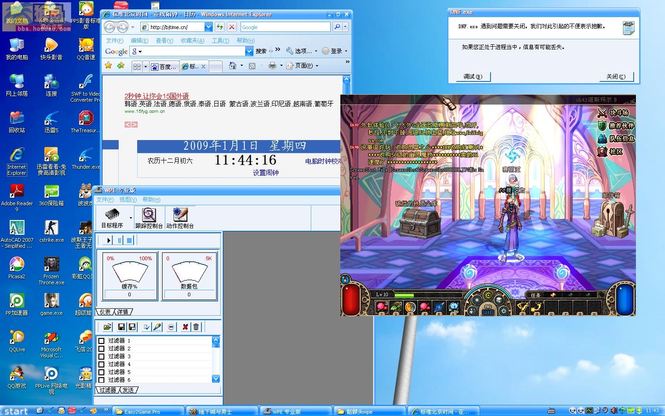Click the 决斗场 crossed swords icon in game
665x416 pixels.
point(602,113)
